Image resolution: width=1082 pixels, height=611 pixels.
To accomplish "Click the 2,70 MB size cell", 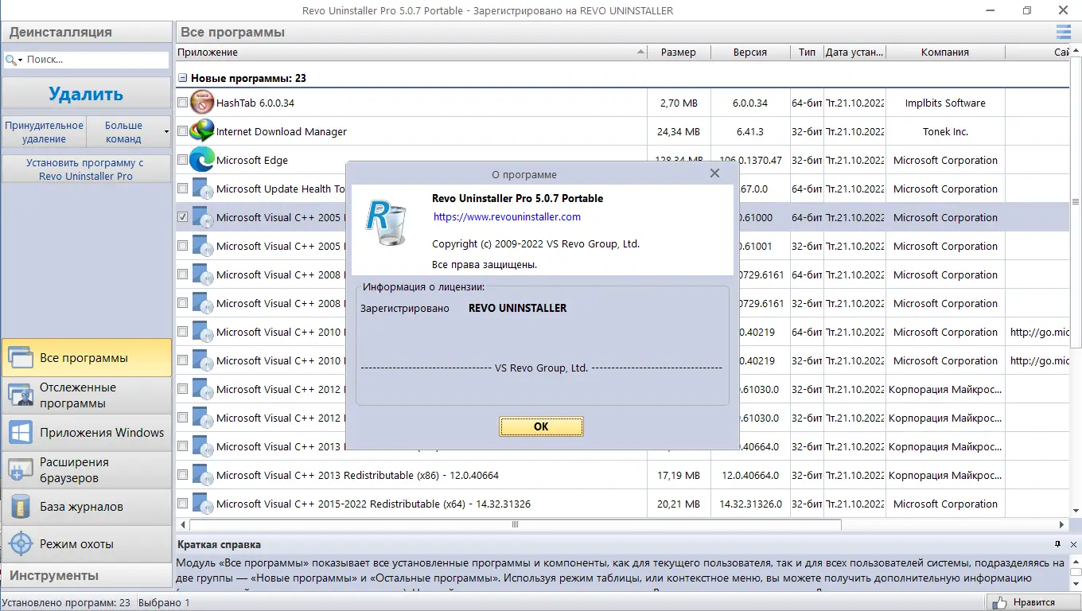I will coord(679,103).
